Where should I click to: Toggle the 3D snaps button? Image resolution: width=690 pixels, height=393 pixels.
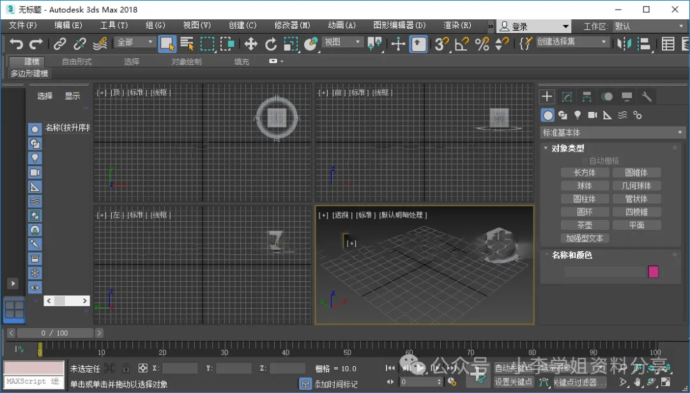point(440,43)
